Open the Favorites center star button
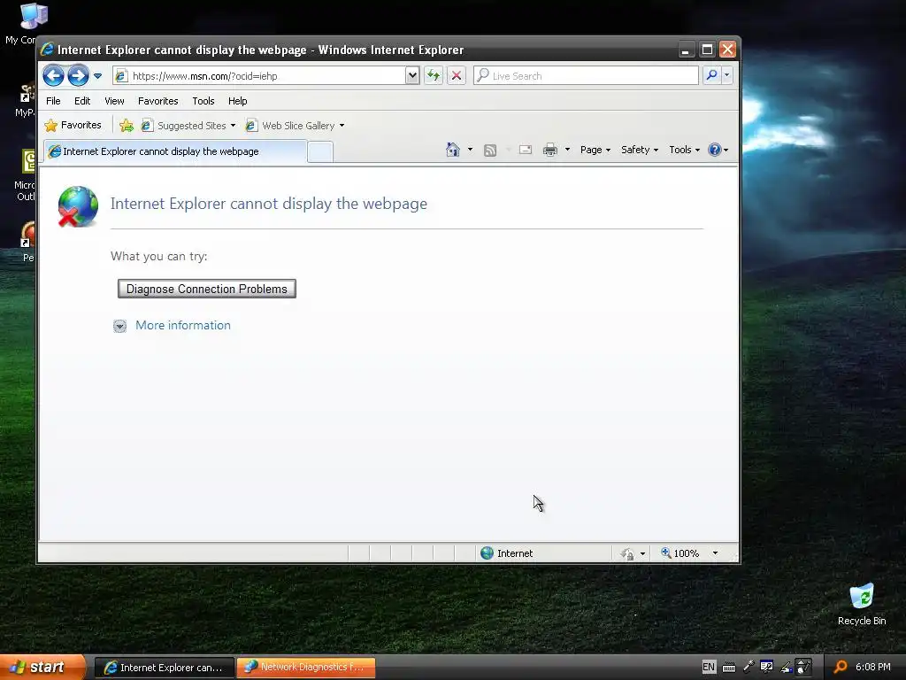 click(x=73, y=125)
